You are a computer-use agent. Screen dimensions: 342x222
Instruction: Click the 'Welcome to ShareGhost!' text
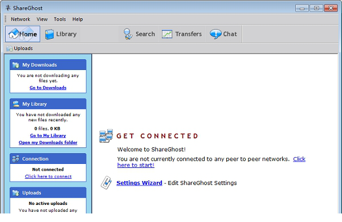click(152, 150)
